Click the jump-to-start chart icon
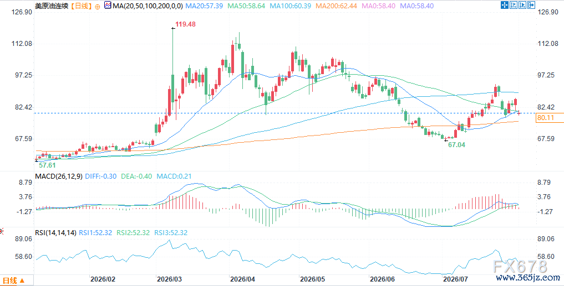Viewport: 564px width, 286px height. 514,5
